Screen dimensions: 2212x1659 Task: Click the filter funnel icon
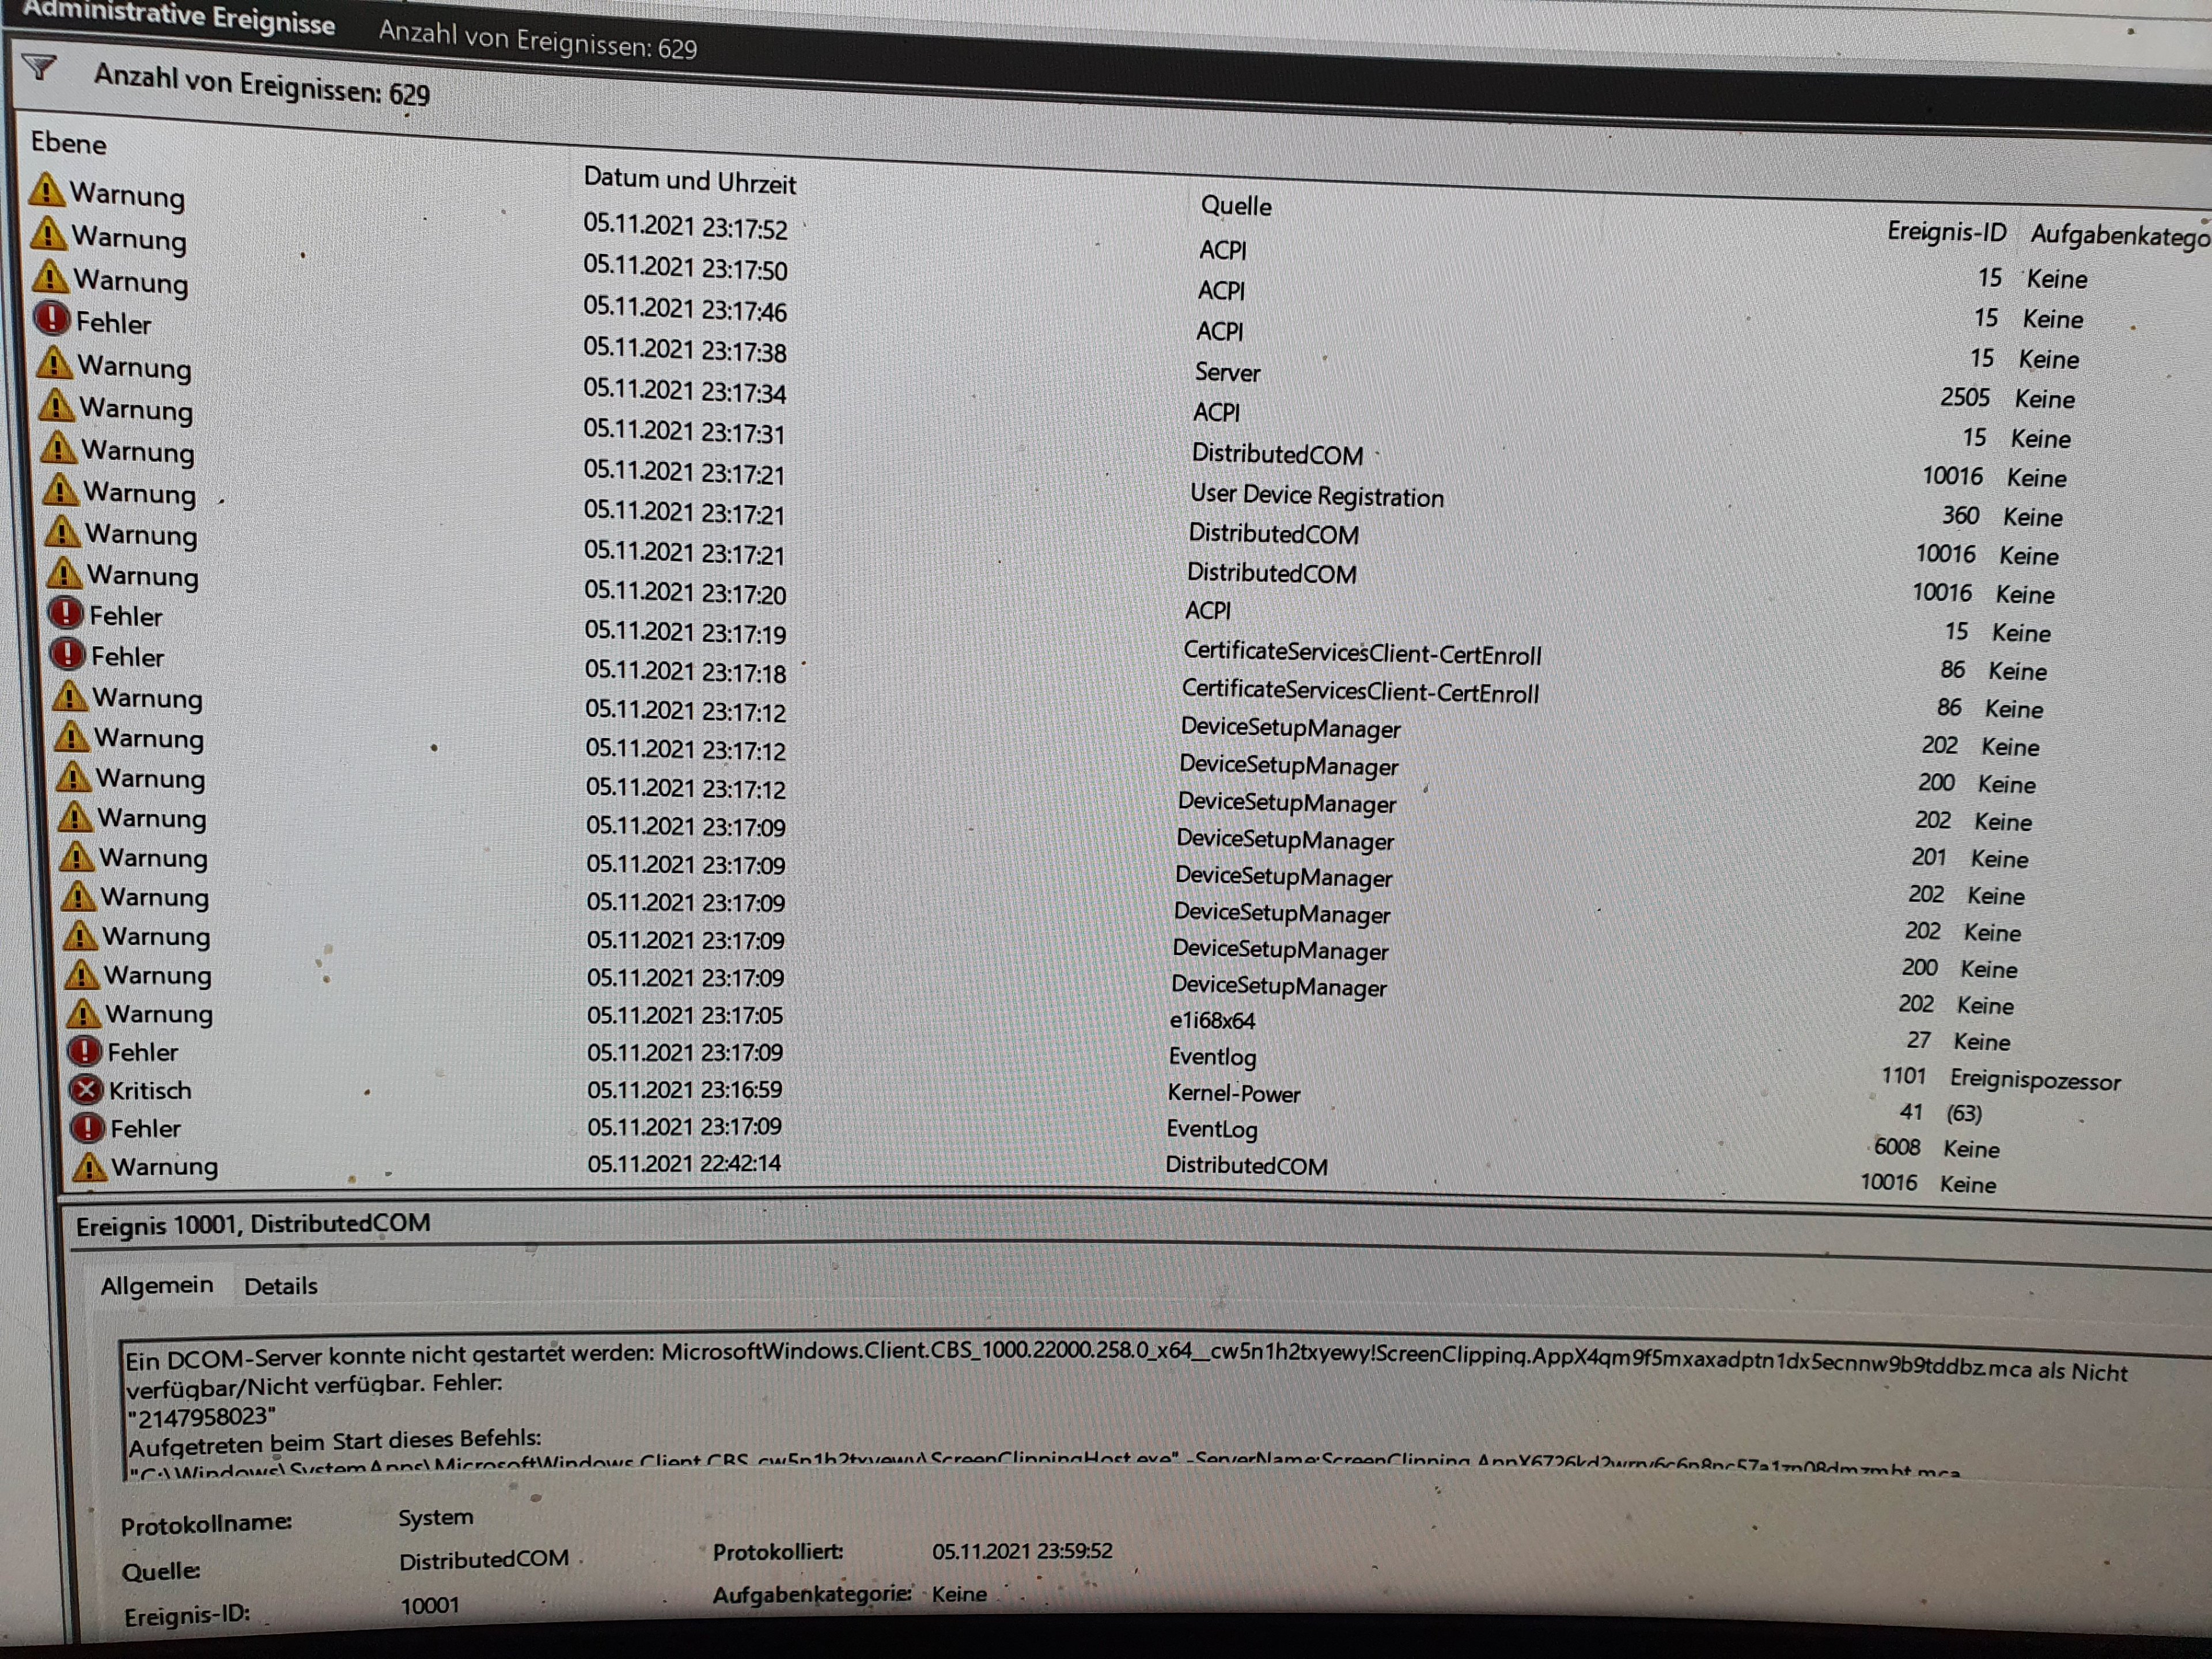click(39, 67)
